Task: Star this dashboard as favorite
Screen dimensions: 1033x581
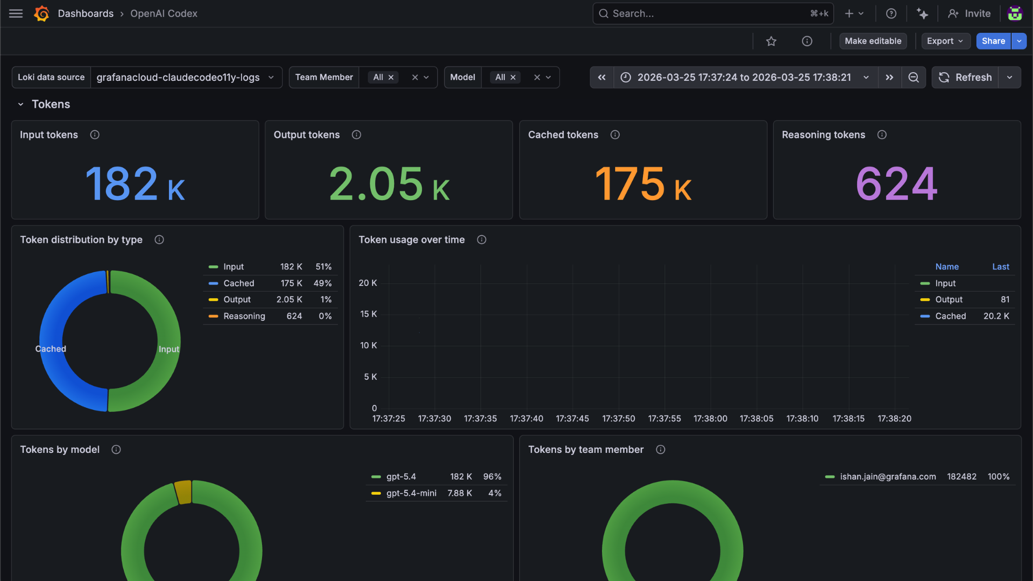Action: [x=771, y=41]
